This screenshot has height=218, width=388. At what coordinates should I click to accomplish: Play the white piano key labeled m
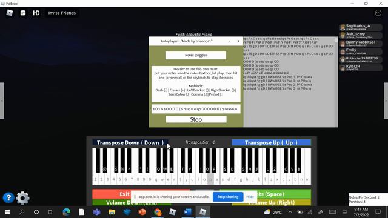point(307,179)
